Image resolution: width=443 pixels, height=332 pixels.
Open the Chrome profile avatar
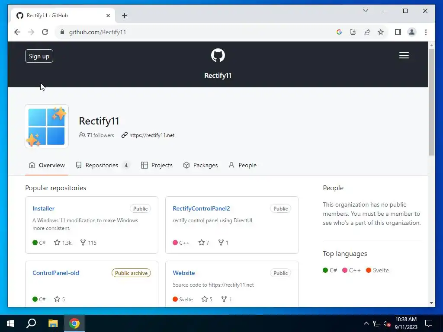pos(412,32)
